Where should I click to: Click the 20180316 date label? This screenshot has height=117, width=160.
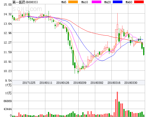[x=114, y=83]
